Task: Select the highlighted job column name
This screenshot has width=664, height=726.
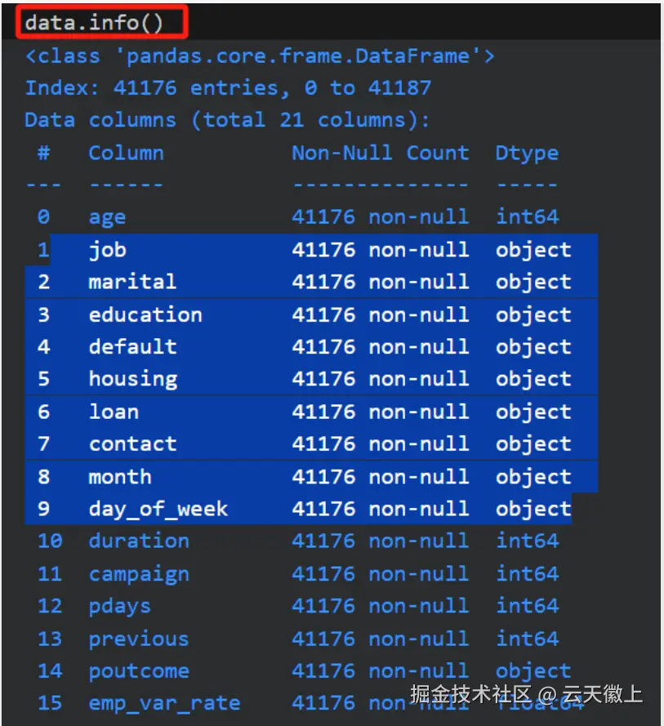Action: 107,250
